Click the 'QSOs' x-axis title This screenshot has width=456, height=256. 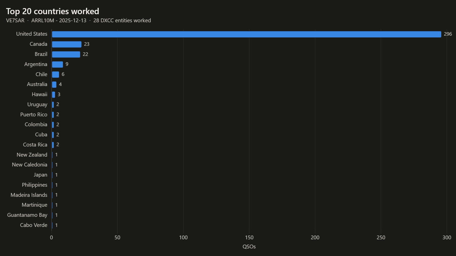249,247
